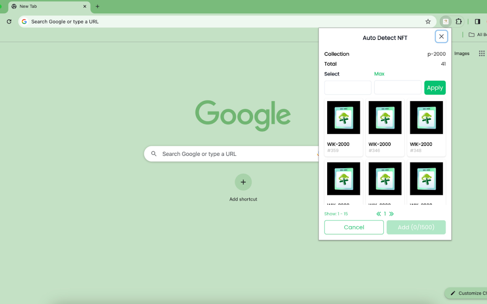Close the New Tab tab

85,6
